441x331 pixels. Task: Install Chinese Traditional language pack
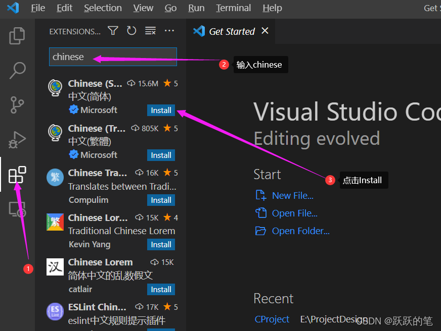click(x=161, y=155)
